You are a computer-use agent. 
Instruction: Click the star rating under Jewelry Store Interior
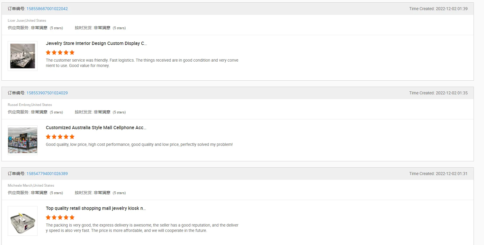point(60,53)
